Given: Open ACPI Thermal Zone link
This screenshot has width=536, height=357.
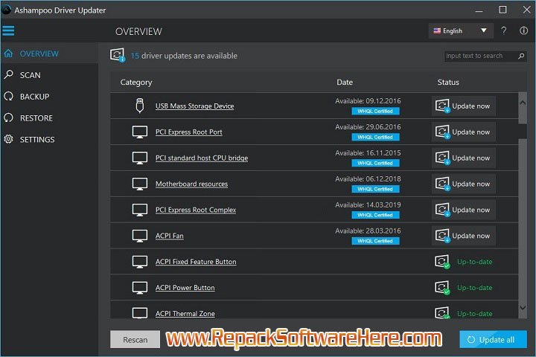Looking at the screenshot, I should pos(185,313).
